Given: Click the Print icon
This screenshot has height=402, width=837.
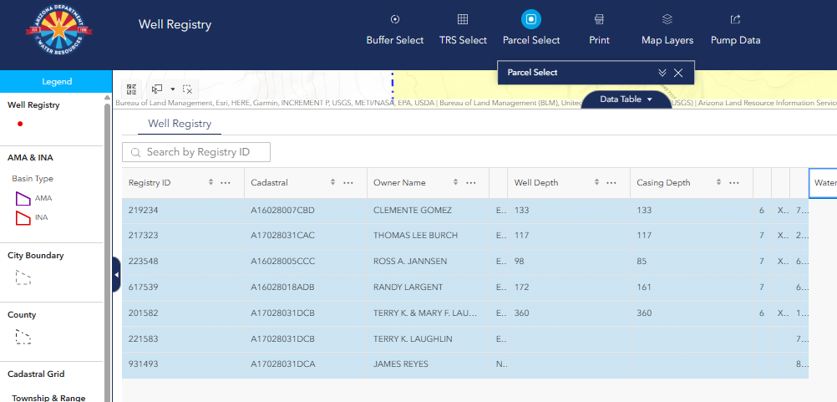Looking at the screenshot, I should coord(599,19).
